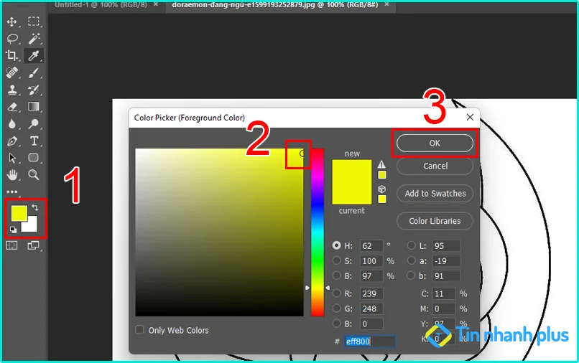This screenshot has height=363, width=579.
Task: Select the S saturation radio button
Action: click(x=336, y=260)
